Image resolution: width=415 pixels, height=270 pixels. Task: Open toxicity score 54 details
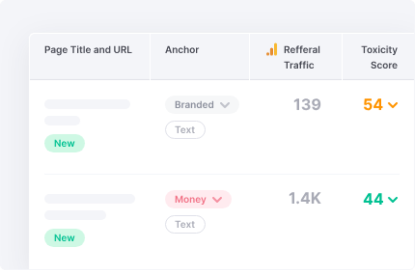(x=373, y=105)
